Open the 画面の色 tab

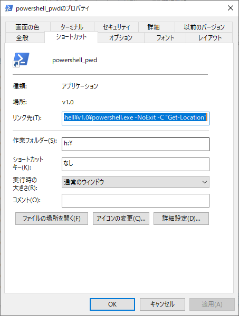pos(27,27)
